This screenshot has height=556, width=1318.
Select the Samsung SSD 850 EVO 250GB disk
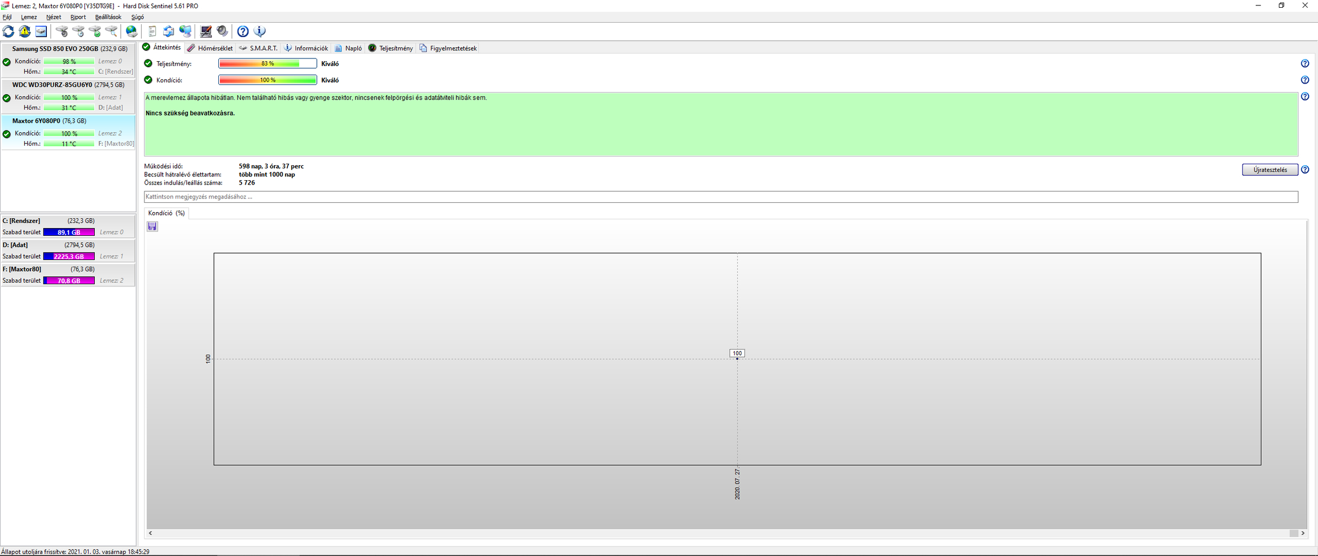[x=68, y=60]
